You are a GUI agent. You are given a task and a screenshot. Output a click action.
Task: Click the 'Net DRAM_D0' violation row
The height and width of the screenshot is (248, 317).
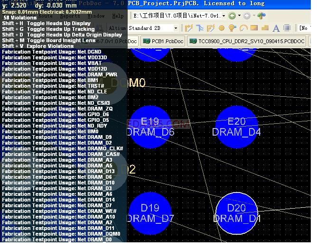pyautogui.click(x=57, y=239)
